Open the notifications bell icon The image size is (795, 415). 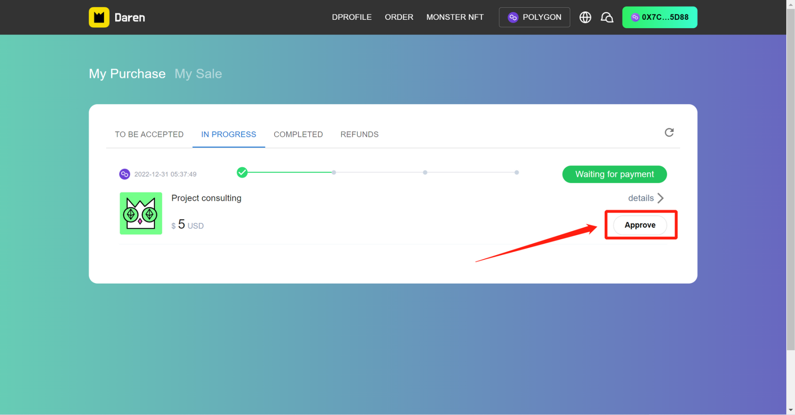[607, 17]
